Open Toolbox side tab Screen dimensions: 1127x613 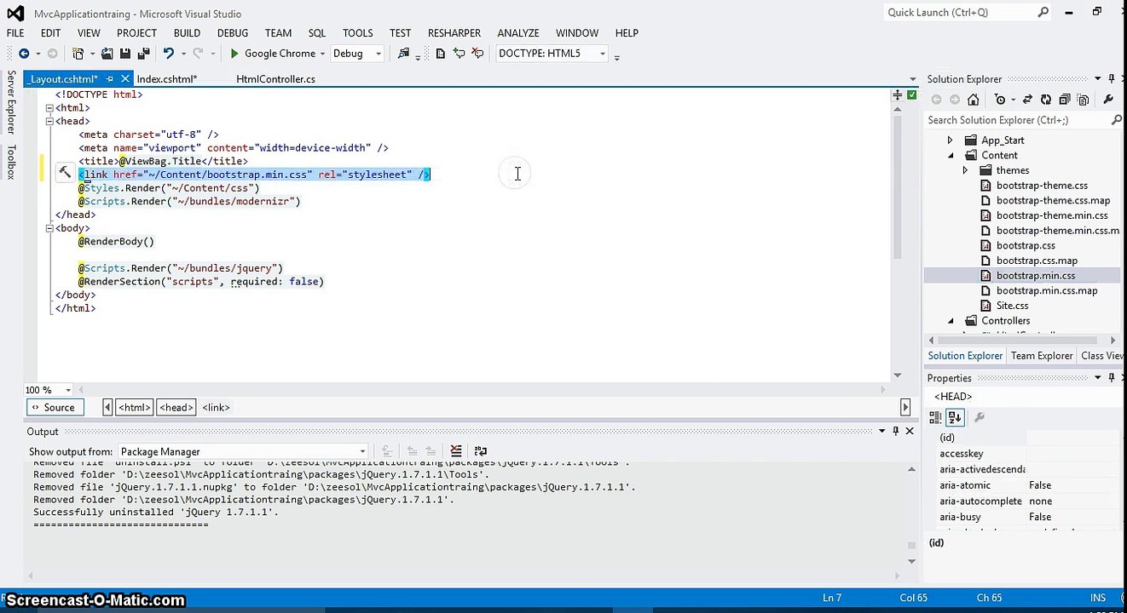[x=11, y=162]
